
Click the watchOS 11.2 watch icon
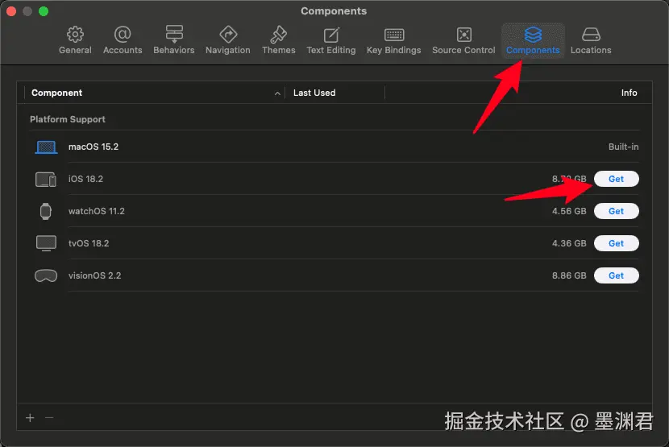46,211
